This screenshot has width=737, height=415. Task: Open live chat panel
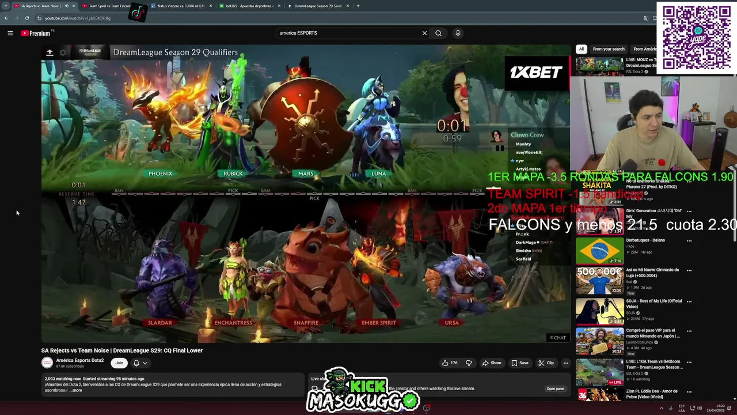[x=555, y=388]
